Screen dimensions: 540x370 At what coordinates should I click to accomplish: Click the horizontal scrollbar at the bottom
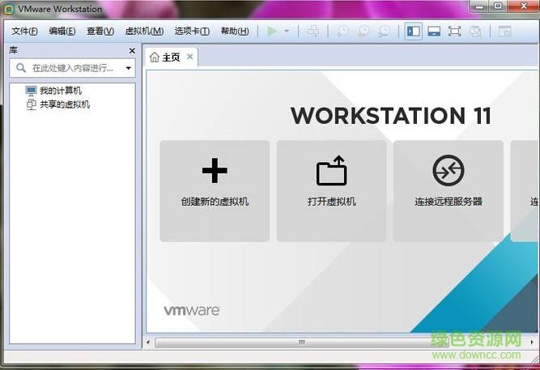coord(301,342)
